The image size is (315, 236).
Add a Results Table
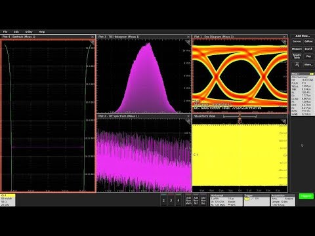coord(297,56)
